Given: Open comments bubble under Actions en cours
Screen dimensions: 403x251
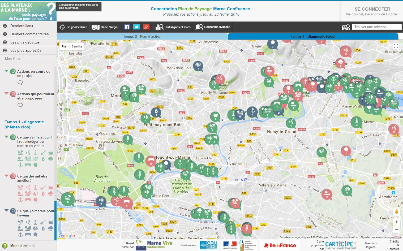Looking at the screenshot, I should click(20, 83).
